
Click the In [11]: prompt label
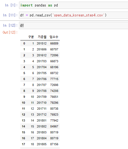point(10,15)
